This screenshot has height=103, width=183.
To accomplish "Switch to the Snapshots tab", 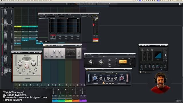I will point(10,8).
